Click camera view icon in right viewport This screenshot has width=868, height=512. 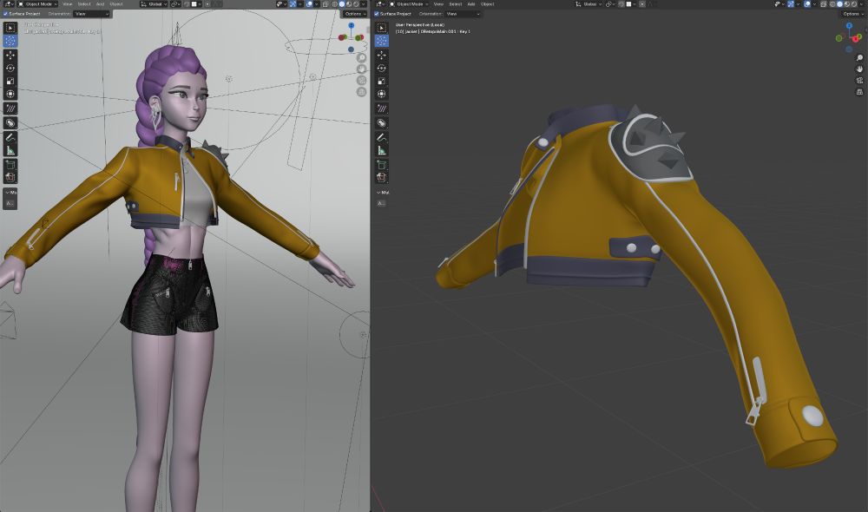[x=859, y=80]
